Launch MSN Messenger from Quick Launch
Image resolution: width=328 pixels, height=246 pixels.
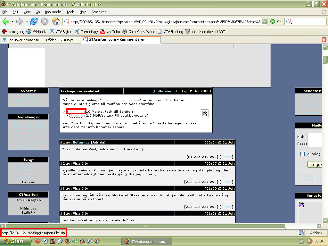pos(75,241)
